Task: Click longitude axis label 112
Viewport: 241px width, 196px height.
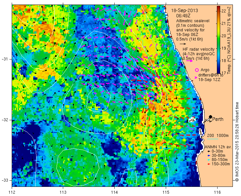Action: (x=12, y=192)
